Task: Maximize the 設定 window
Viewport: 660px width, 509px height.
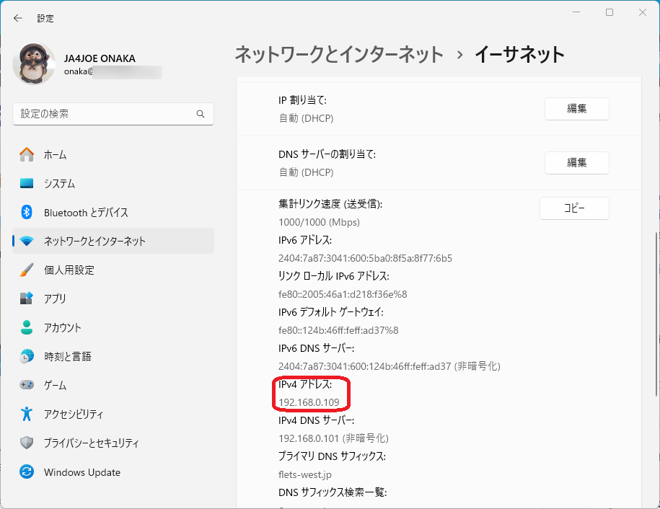Action: click(x=609, y=13)
